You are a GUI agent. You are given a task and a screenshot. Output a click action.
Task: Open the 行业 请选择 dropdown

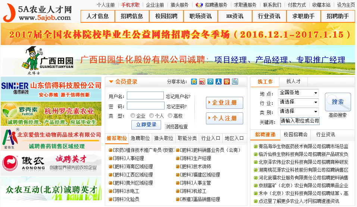298,102
